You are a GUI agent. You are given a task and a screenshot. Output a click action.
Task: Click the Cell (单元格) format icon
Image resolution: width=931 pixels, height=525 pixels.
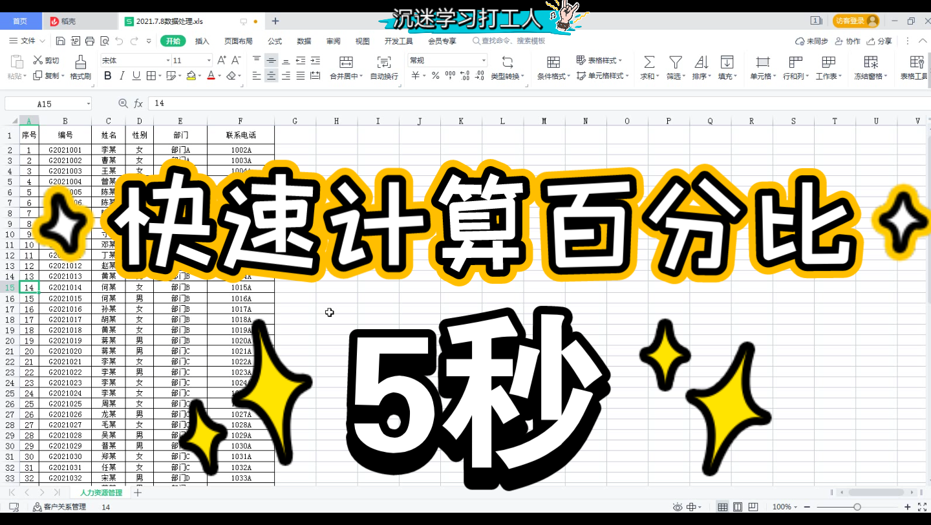click(x=763, y=62)
